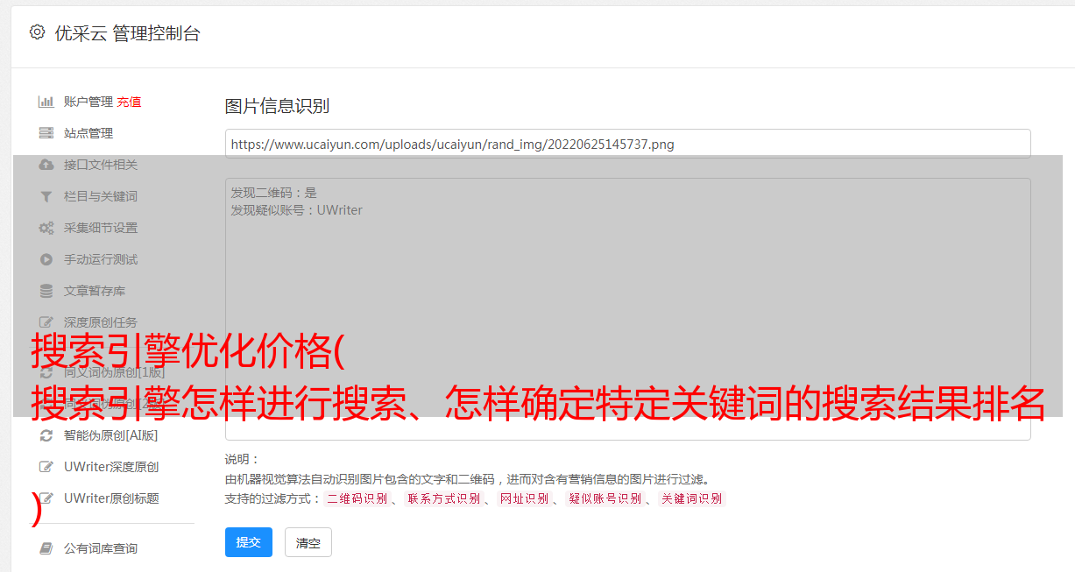This screenshot has height=572, width=1075.
Task: Click the database icon for 文章暂存库
Action: [46, 291]
